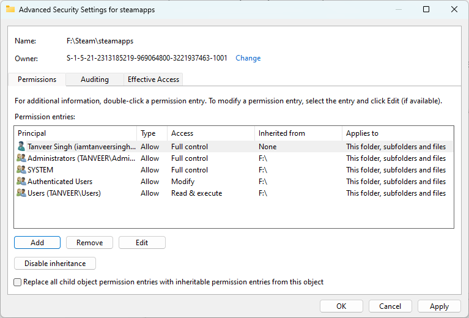Click the None inherited-from value
The height and width of the screenshot is (318, 469).
[x=267, y=147]
